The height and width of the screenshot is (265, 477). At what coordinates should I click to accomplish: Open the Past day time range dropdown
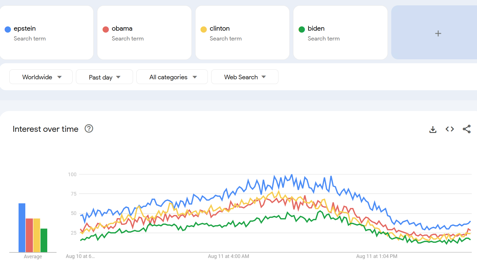pos(104,77)
